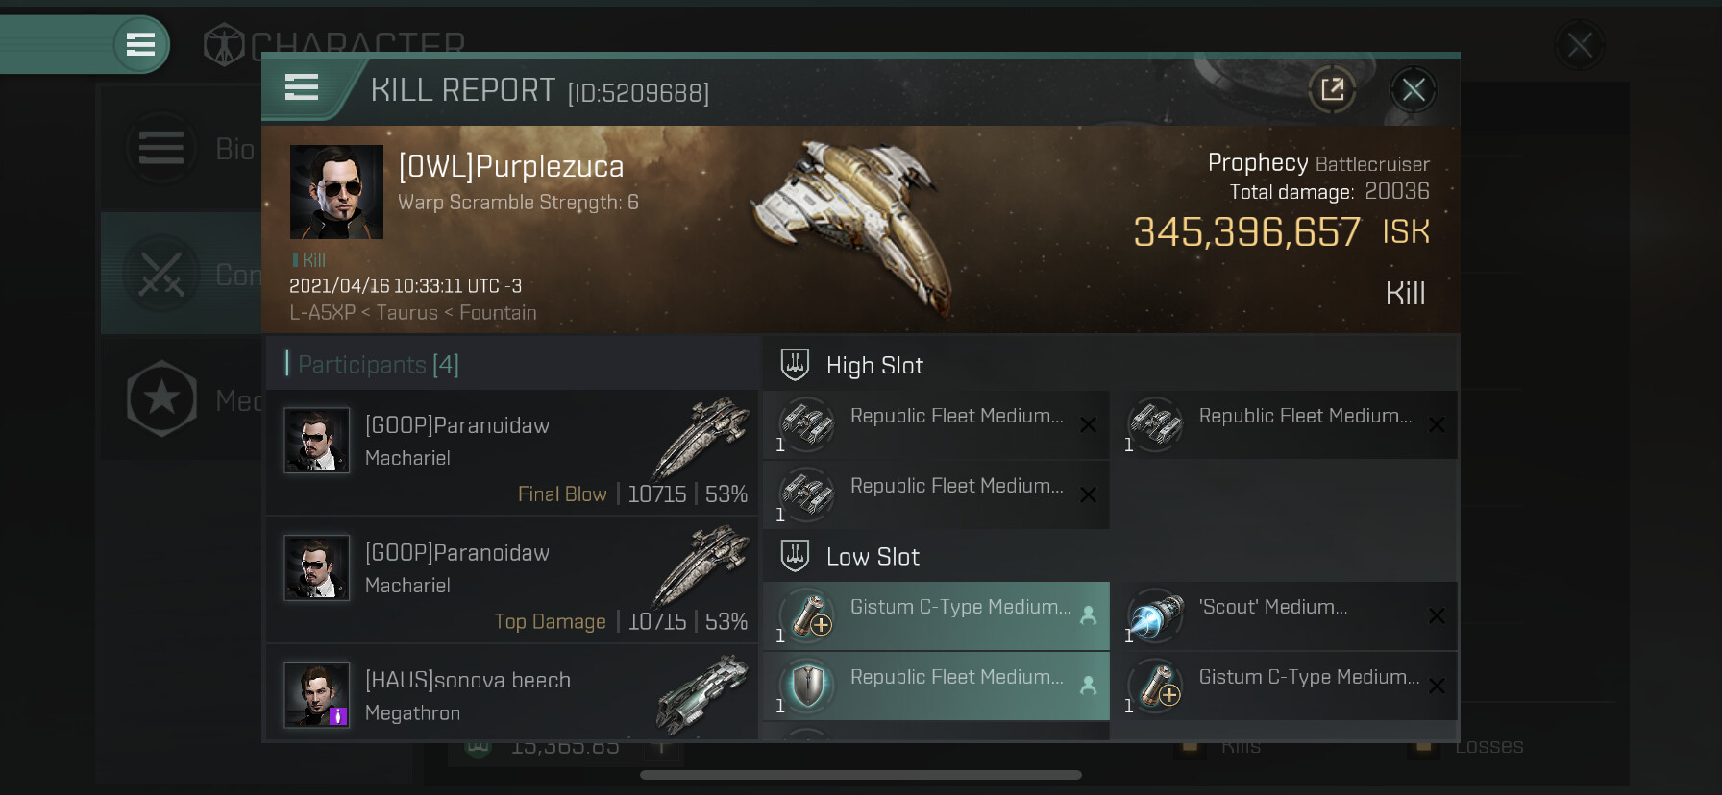The width and height of the screenshot is (1722, 795).
Task: Open the kill report hamburger menu
Action: point(302,88)
